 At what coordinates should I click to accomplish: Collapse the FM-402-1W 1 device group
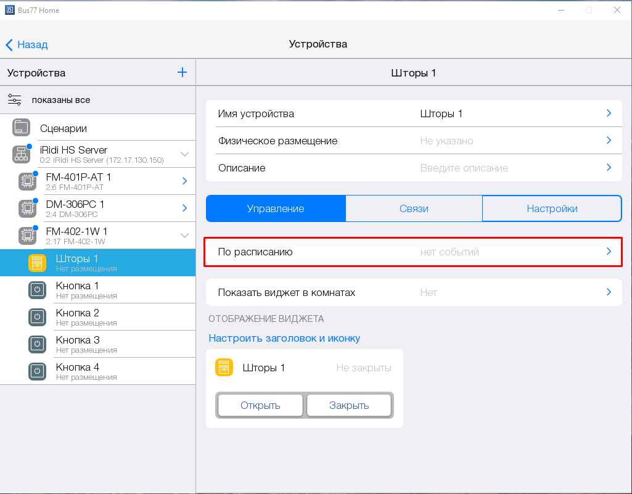click(184, 235)
